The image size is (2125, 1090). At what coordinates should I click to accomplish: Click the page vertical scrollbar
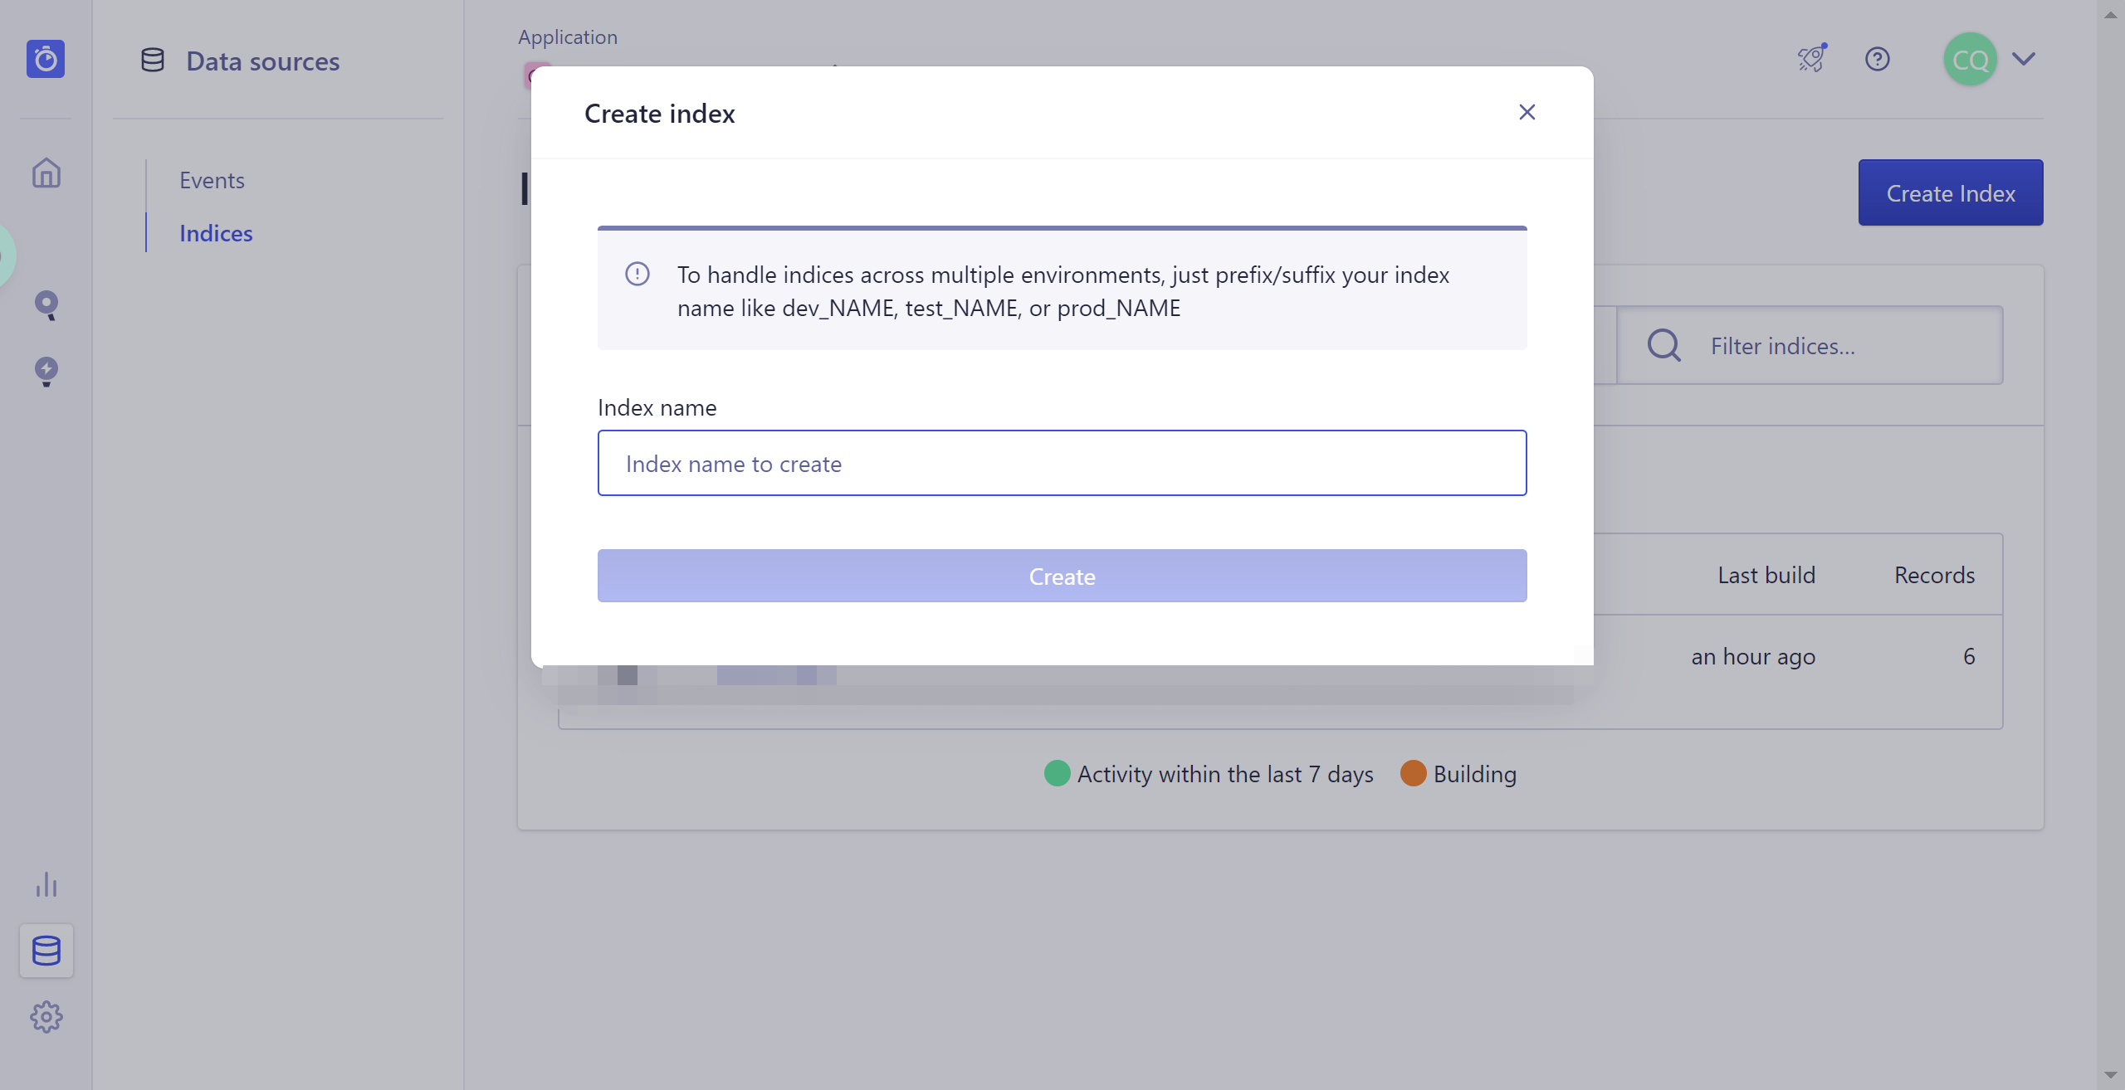tap(2110, 539)
